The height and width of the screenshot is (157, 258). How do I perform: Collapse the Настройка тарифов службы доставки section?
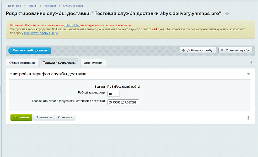click(x=249, y=74)
